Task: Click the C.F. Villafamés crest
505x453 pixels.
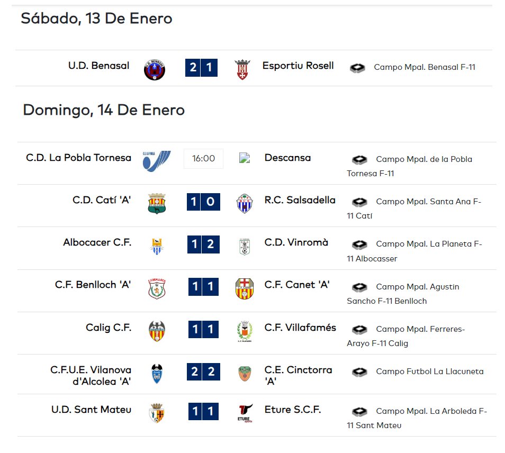Action: [245, 331]
